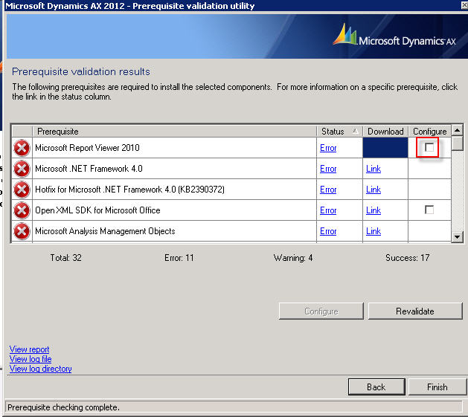This screenshot has width=468, height=417.
Task: Open Error status link for Open XML SDK
Action: tap(328, 210)
